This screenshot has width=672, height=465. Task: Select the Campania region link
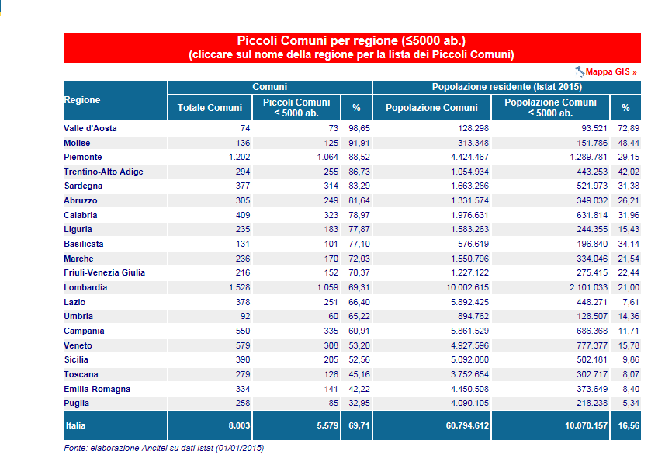pyautogui.click(x=84, y=331)
